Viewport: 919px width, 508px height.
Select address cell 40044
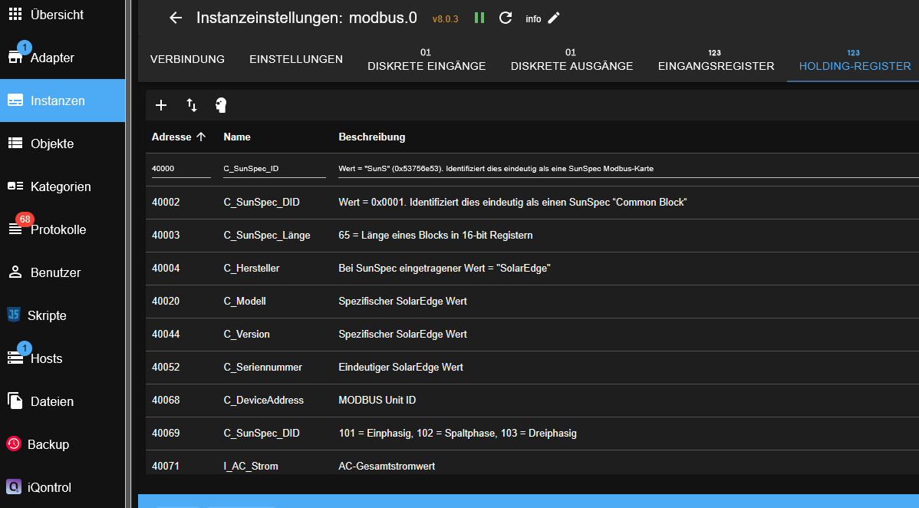(166, 334)
